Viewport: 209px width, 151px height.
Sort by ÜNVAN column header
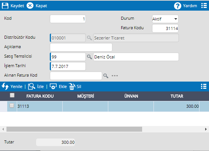131,96
